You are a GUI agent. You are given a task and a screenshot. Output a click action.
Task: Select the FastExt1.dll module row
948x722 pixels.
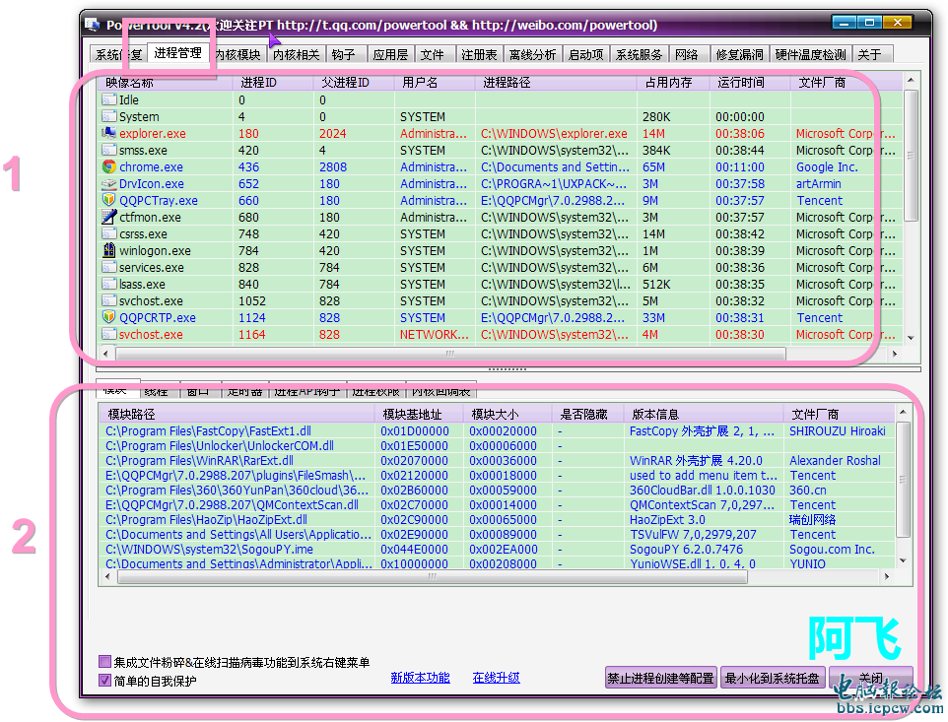497,430
